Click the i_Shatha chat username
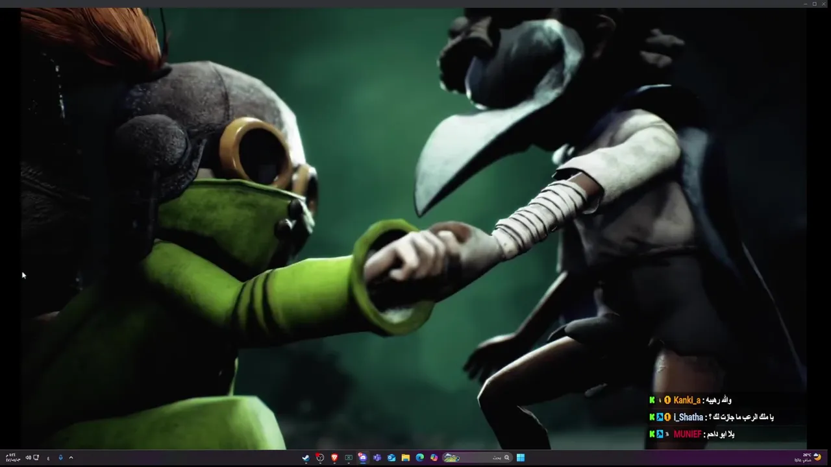Viewport: 831px width, 467px height. [688, 417]
